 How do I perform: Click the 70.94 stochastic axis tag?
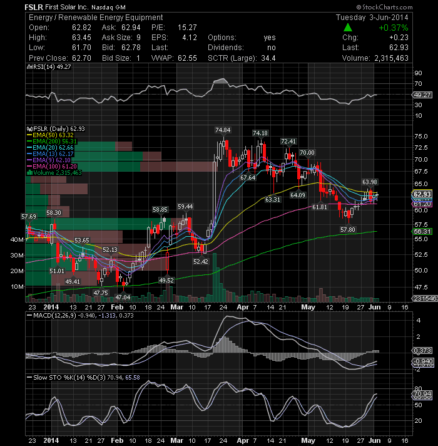click(x=422, y=394)
